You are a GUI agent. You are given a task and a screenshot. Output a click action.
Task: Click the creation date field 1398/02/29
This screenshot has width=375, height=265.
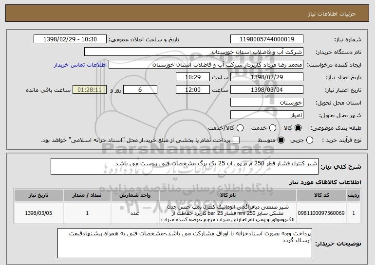[x=267, y=77]
